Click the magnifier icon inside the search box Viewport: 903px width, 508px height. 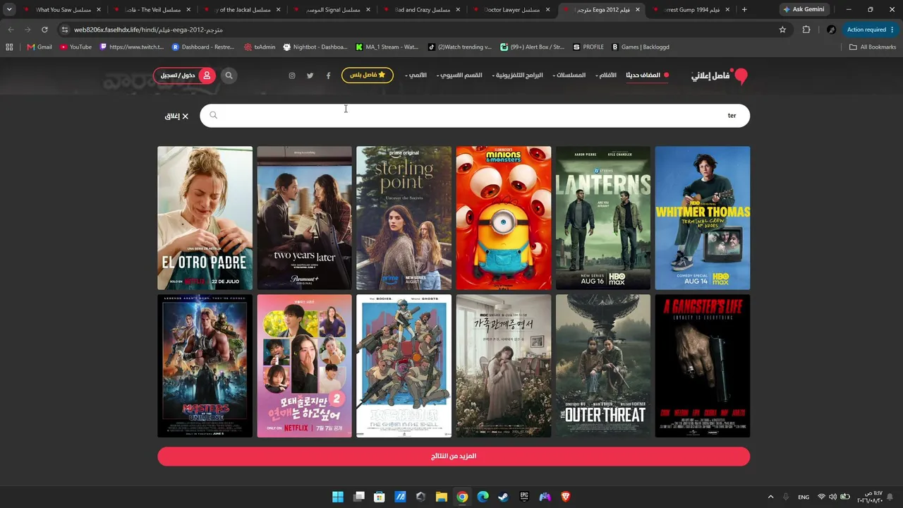click(x=213, y=115)
